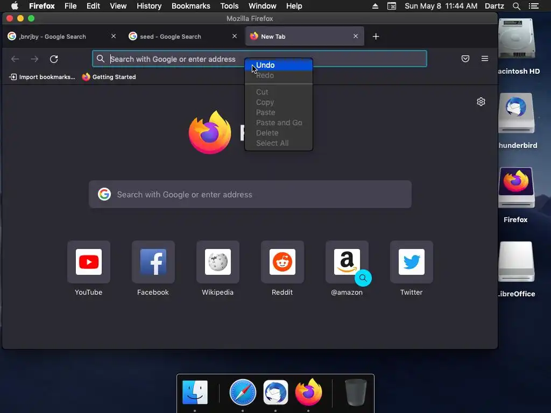Open the Wikipedia shortcut tile

click(x=218, y=262)
